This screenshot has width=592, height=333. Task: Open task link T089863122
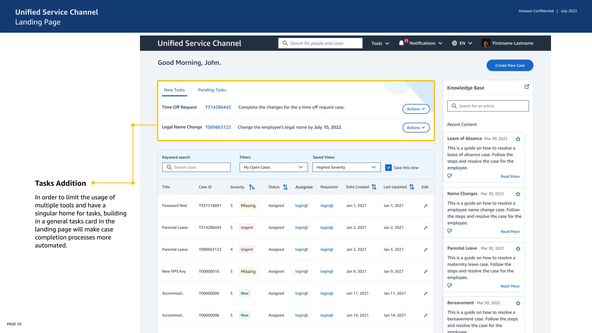(x=218, y=127)
